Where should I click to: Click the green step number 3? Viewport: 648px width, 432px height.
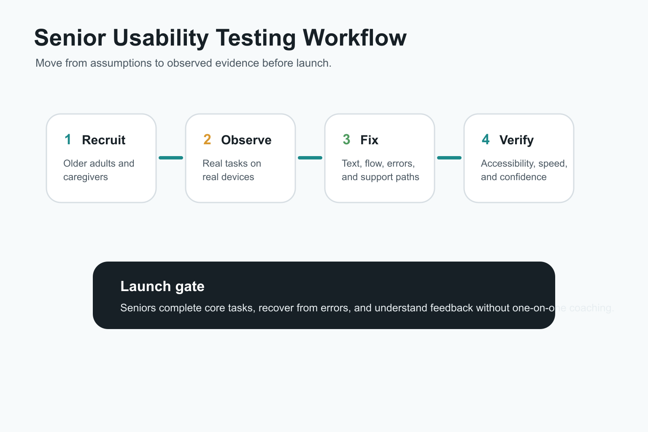tap(346, 140)
